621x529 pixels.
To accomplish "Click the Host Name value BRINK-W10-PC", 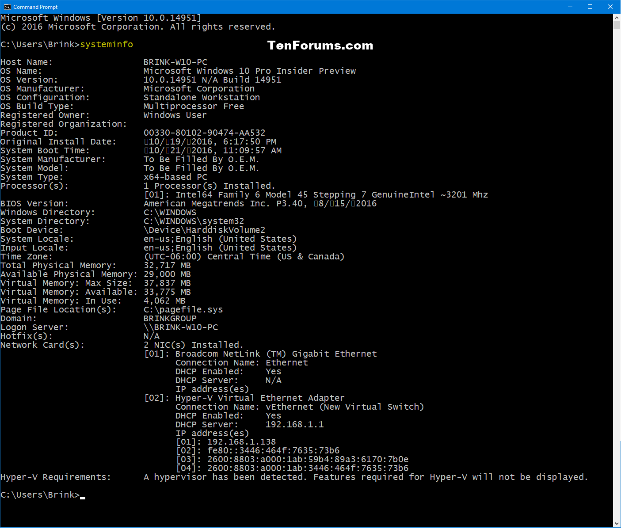I will pos(175,62).
